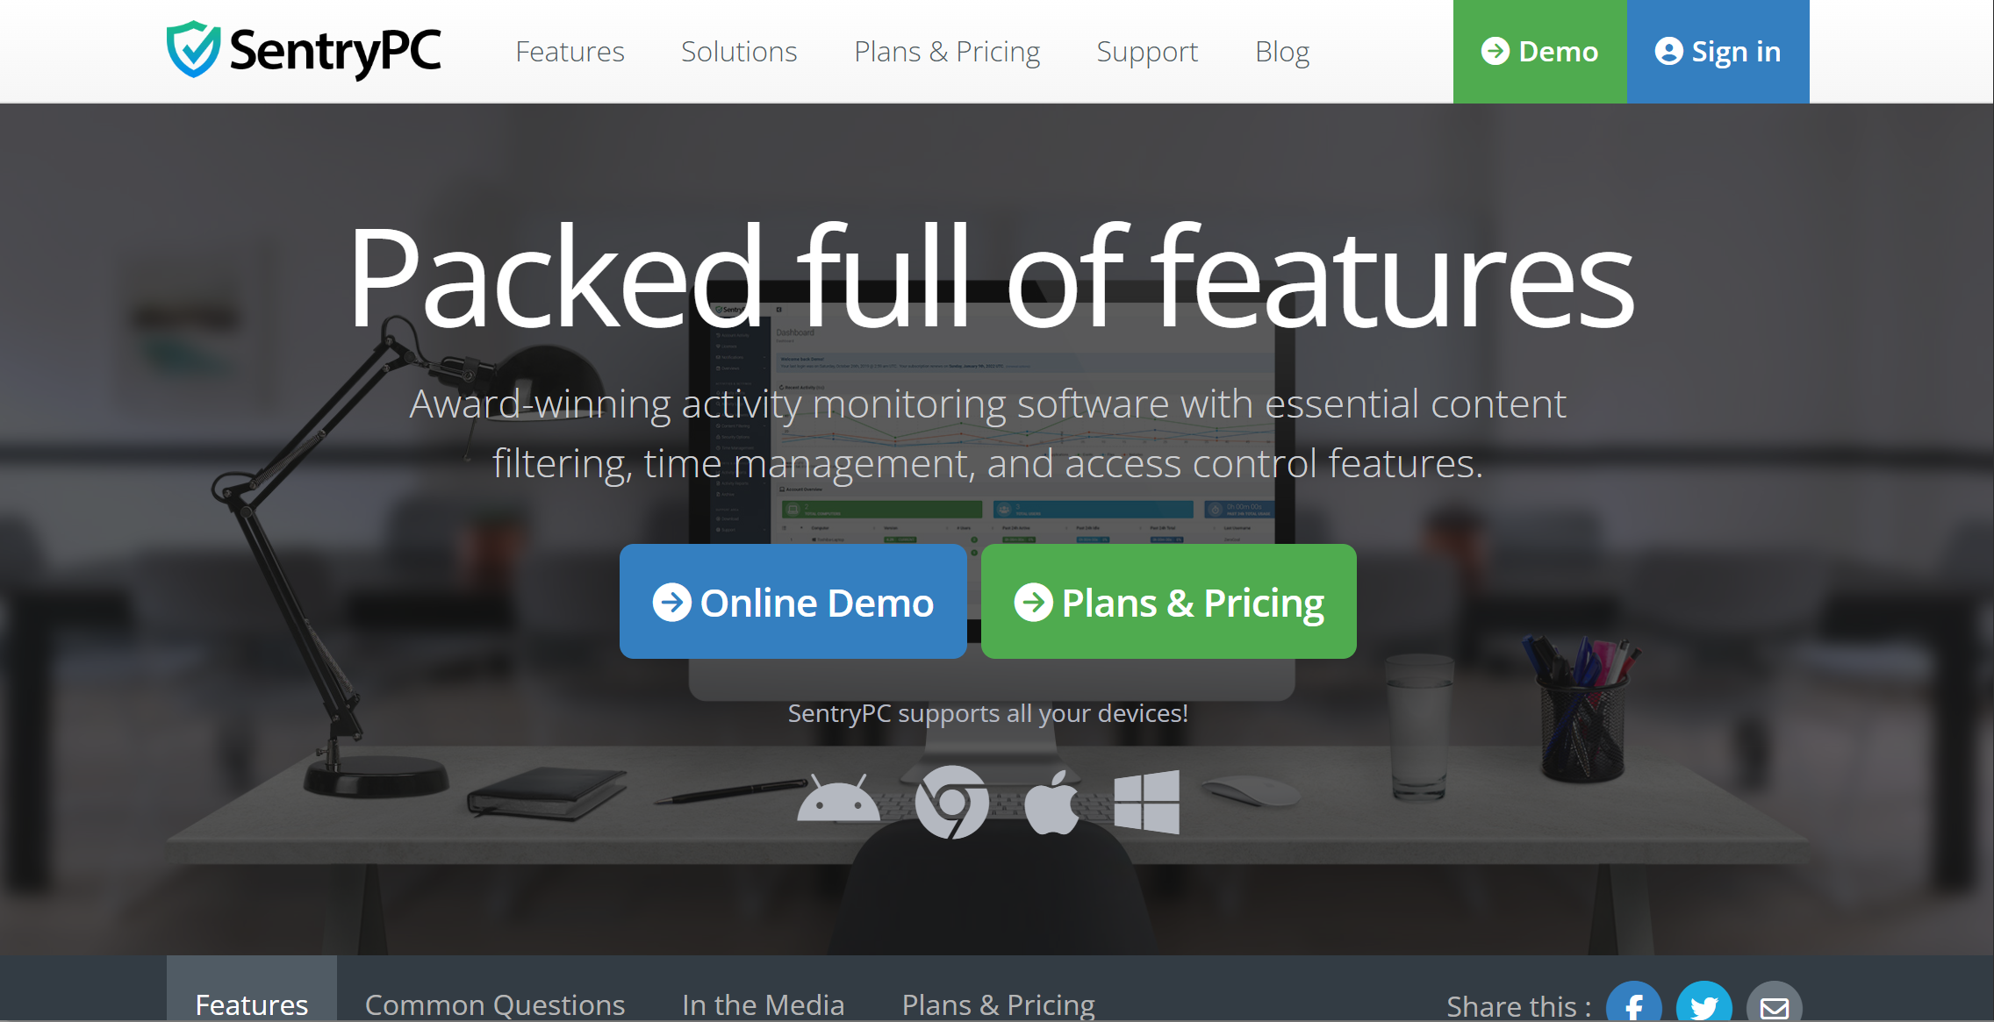
Task: Click the green Plans & Pricing hero button
Action: point(1169,602)
